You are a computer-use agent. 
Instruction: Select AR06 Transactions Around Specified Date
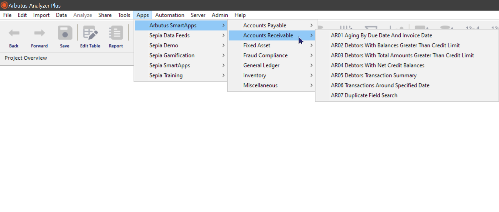click(x=380, y=85)
